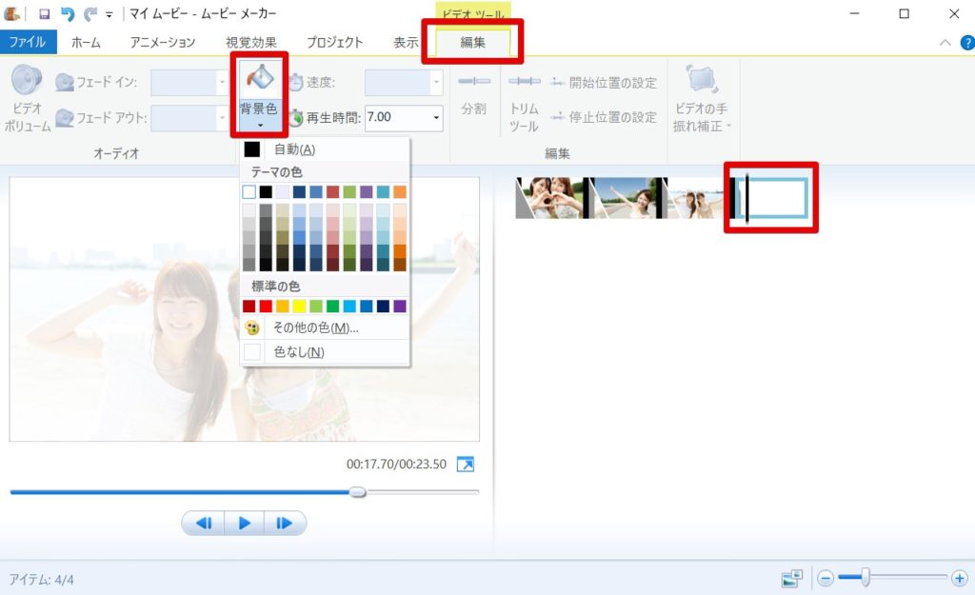This screenshot has height=595, width=975.
Task: Click the Redo arrow in the quick access toolbar
Action: (x=90, y=13)
